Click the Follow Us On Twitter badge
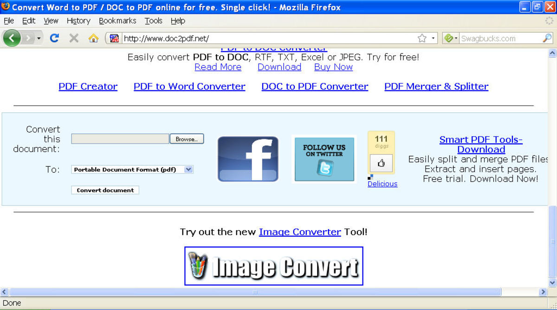This screenshot has height=310, width=557. pyautogui.click(x=324, y=159)
